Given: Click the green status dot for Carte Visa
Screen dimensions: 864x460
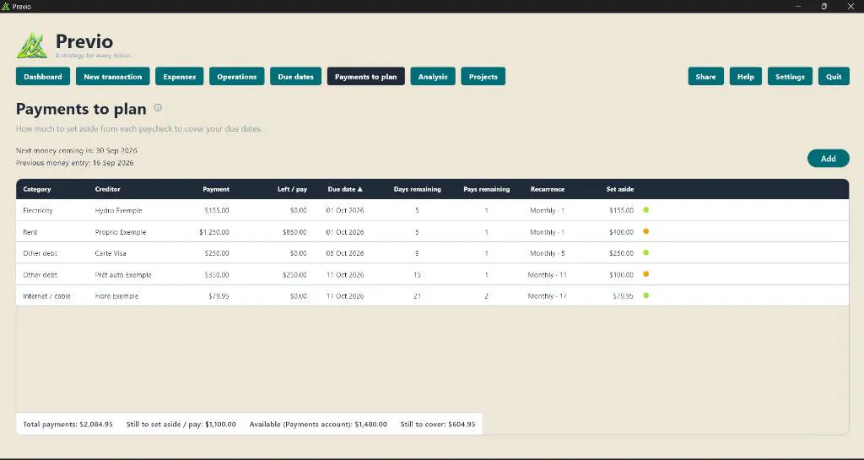Looking at the screenshot, I should tap(645, 253).
